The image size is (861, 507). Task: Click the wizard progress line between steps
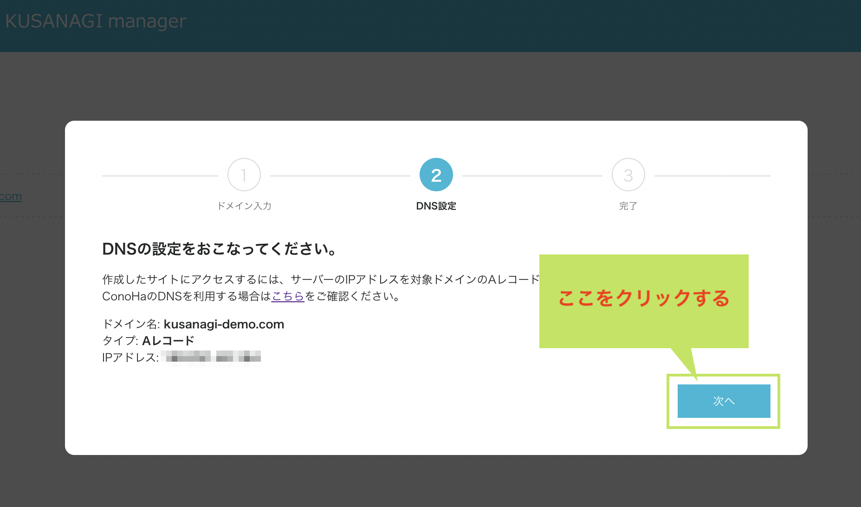(x=339, y=175)
